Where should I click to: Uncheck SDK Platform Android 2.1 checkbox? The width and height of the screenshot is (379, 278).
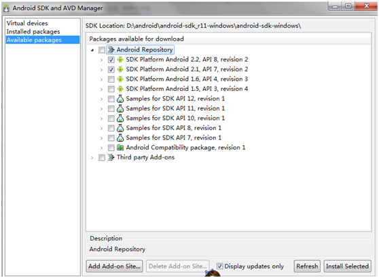click(111, 69)
